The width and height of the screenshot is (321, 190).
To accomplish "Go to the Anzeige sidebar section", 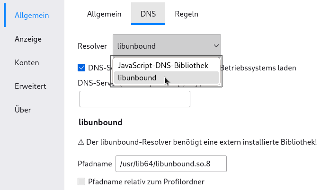I will point(28,39).
